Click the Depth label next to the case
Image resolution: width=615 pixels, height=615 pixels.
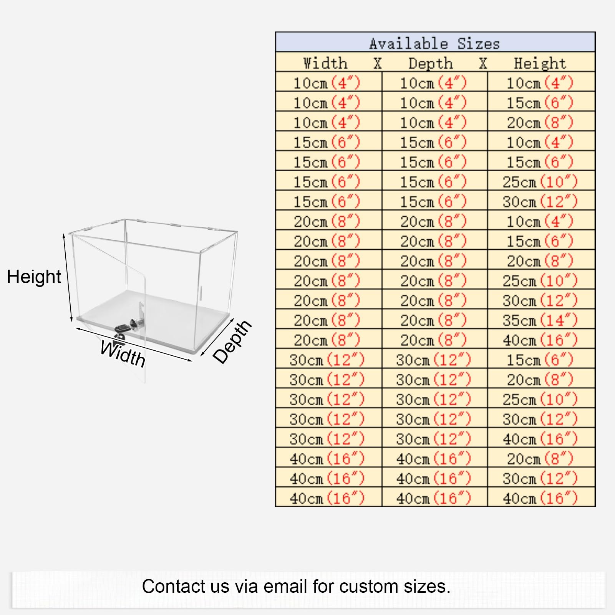coord(232,341)
